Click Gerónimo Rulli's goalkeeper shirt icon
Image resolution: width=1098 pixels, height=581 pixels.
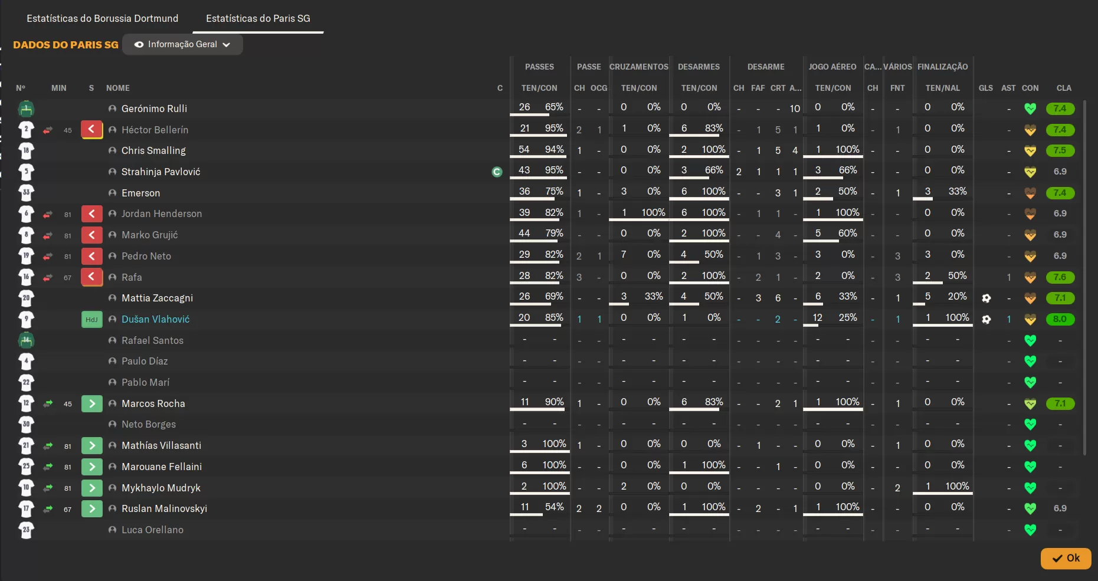[26, 109]
